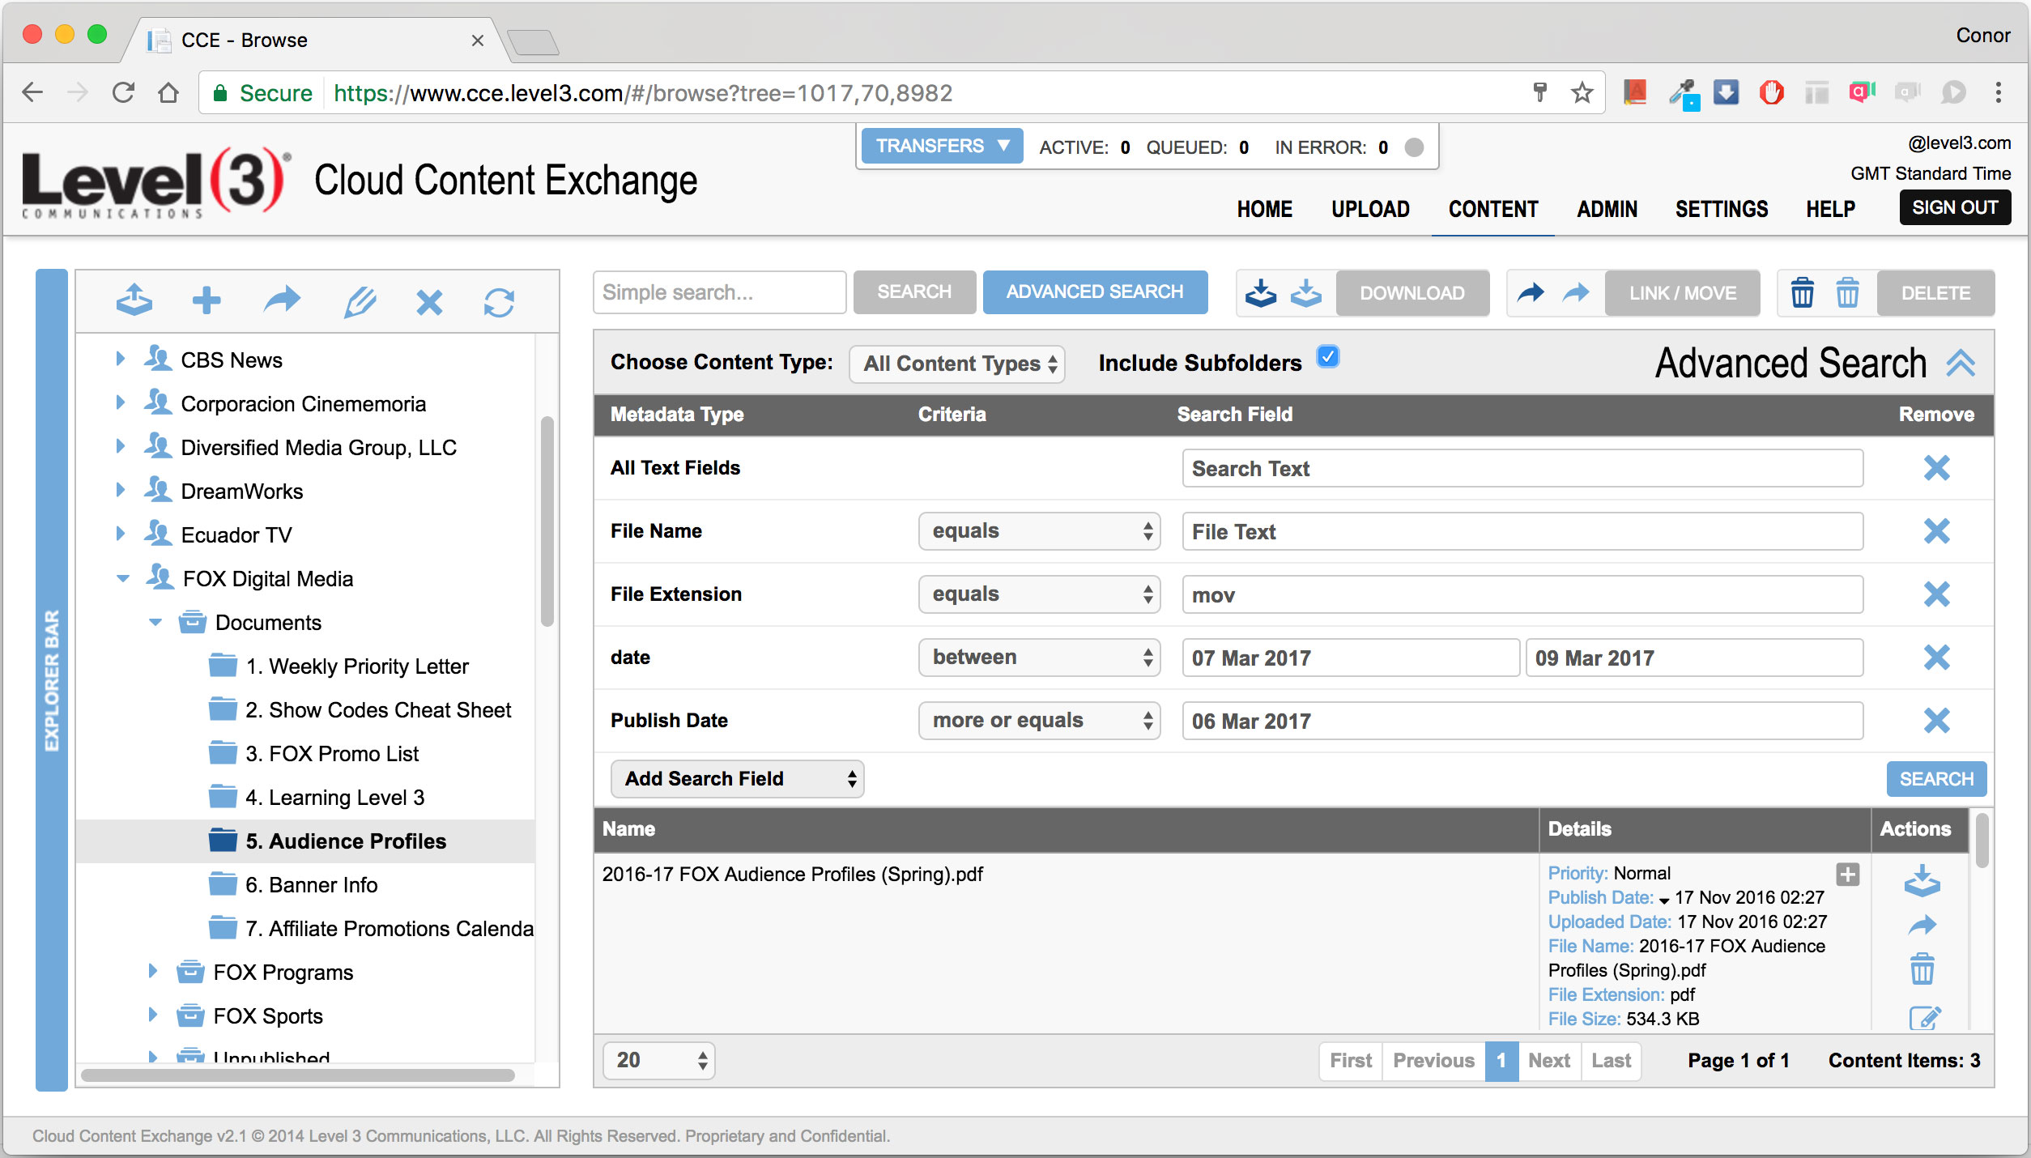Click the SIGN OUT button
This screenshot has width=2031, height=1158.
[x=1955, y=207]
